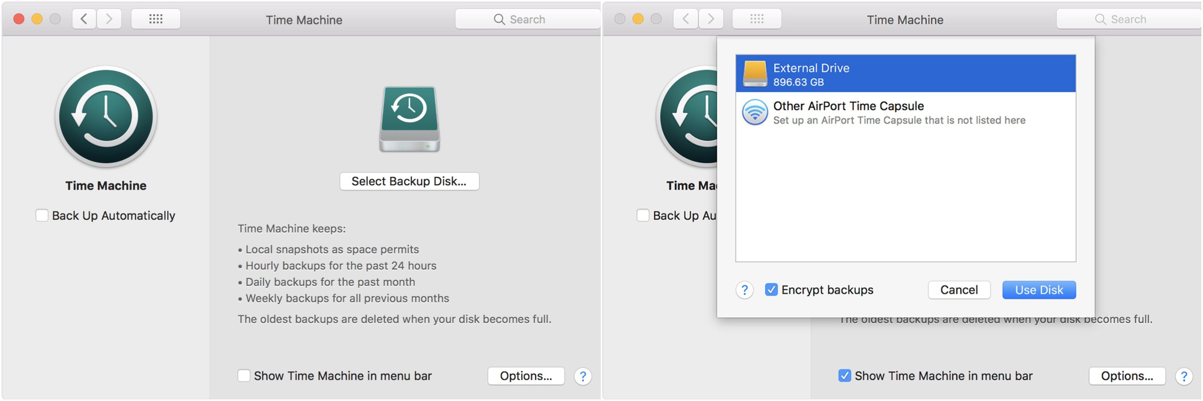Check Show Time Machine in menu bar, left window
This screenshot has height=401, width=1203.
(x=244, y=376)
